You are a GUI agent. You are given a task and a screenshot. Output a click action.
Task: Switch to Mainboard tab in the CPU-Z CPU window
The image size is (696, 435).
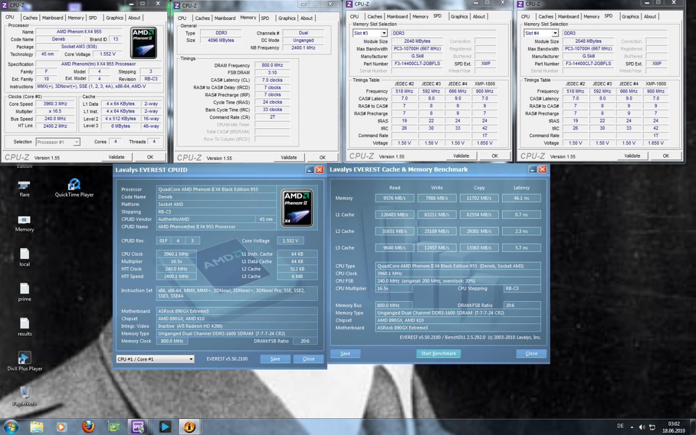coord(53,18)
